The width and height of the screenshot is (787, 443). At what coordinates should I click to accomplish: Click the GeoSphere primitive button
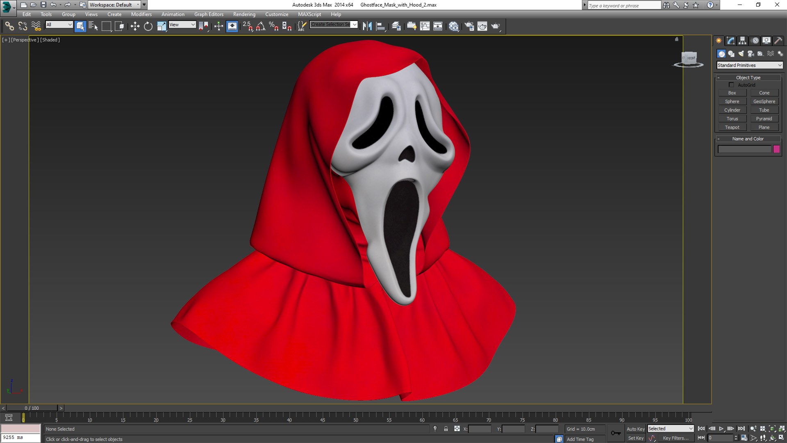click(x=764, y=101)
